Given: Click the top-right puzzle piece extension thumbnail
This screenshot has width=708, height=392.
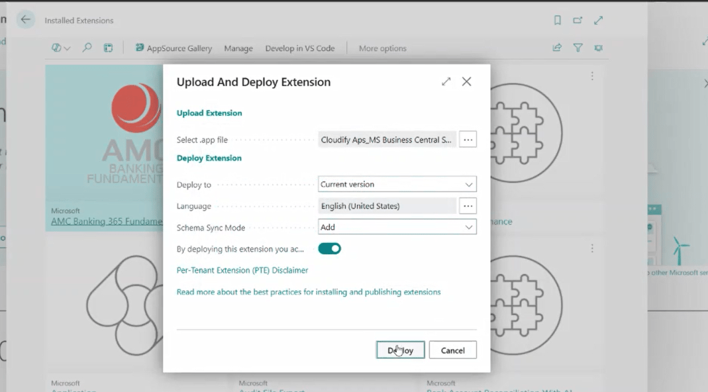Looking at the screenshot, I should point(526,133).
